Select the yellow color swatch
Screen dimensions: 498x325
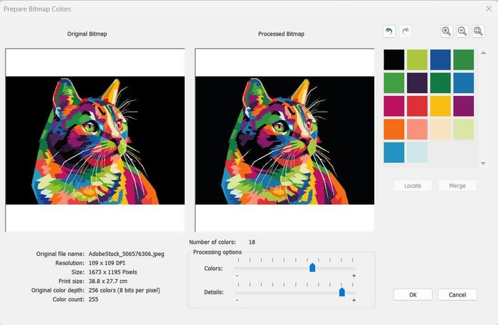tap(440, 106)
